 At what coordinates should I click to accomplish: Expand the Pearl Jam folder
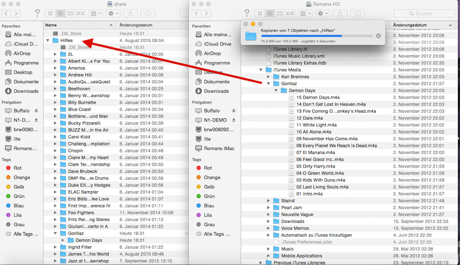click(x=268, y=208)
